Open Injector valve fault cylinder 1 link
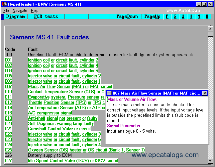Image resolution: width=215 pixels, height=167 pixels. pyautogui.click(x=64, y=81)
